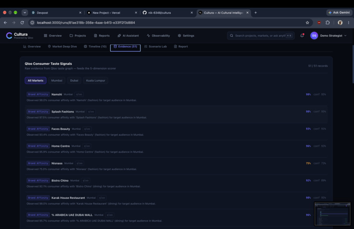Click the Qloo Consumer Taste Signals heading

tap(48, 64)
